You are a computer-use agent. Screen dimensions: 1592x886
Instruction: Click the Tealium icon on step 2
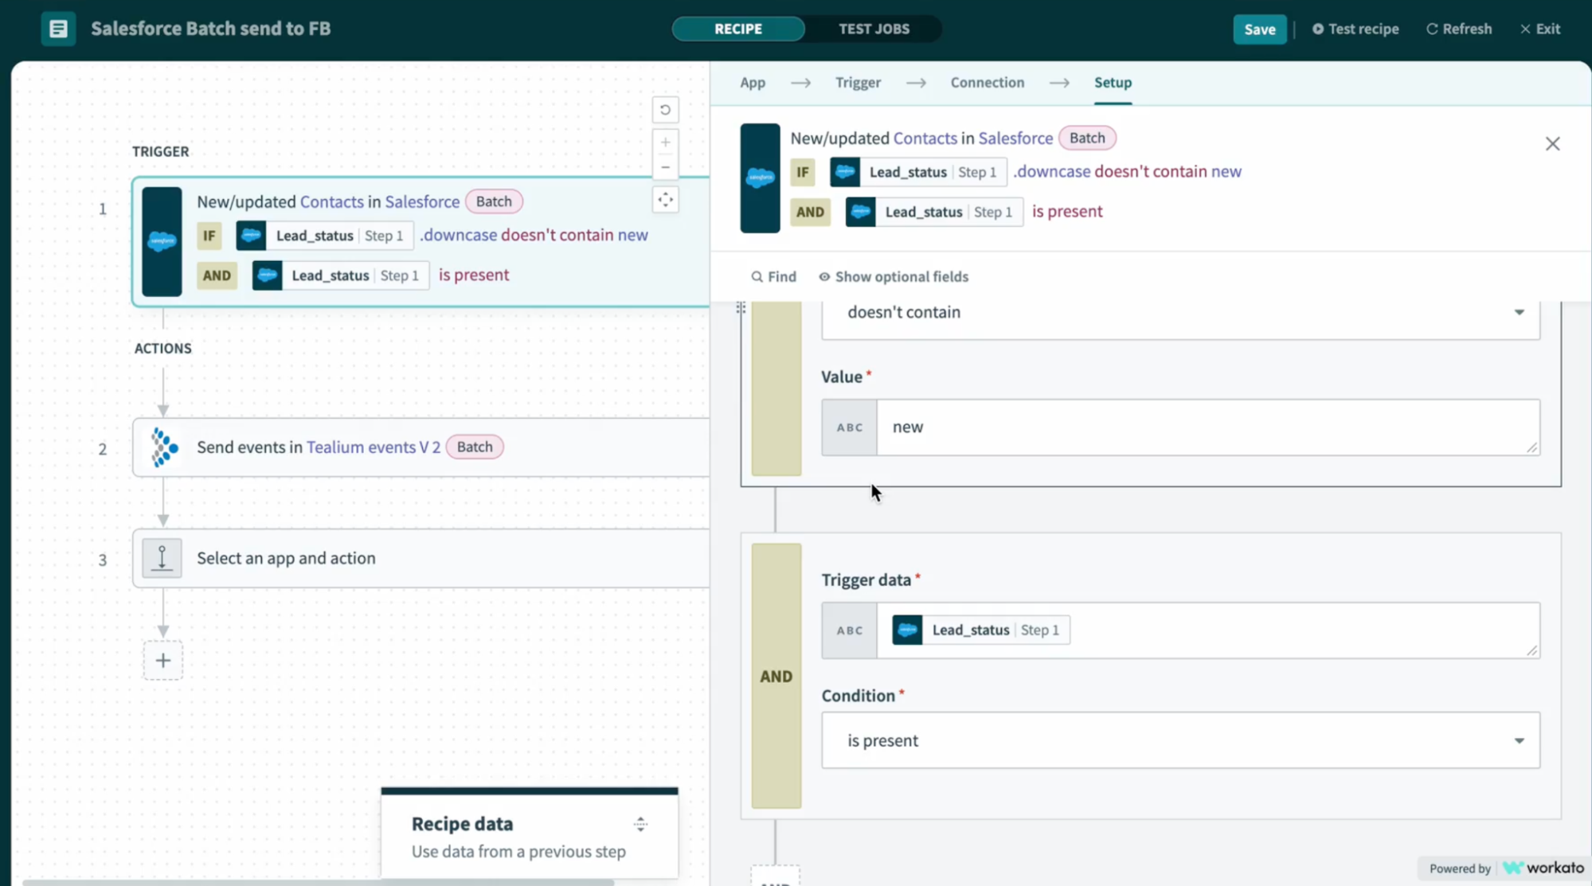163,447
